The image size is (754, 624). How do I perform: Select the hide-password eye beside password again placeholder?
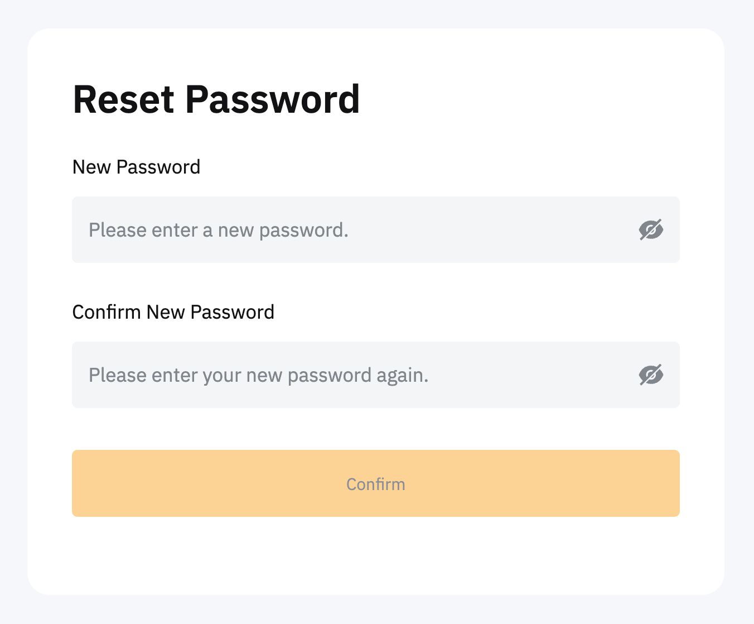(x=651, y=375)
